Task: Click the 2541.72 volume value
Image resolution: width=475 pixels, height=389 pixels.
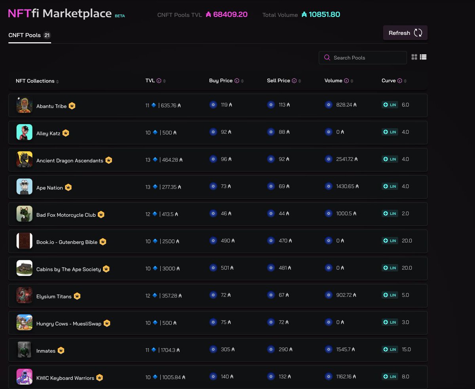Action: pyautogui.click(x=347, y=159)
